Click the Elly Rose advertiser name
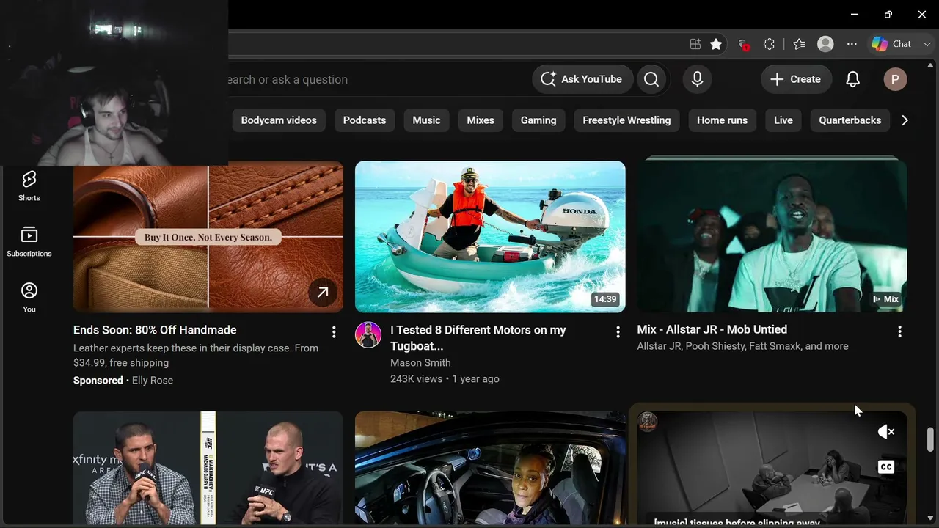The image size is (939, 528). (153, 380)
